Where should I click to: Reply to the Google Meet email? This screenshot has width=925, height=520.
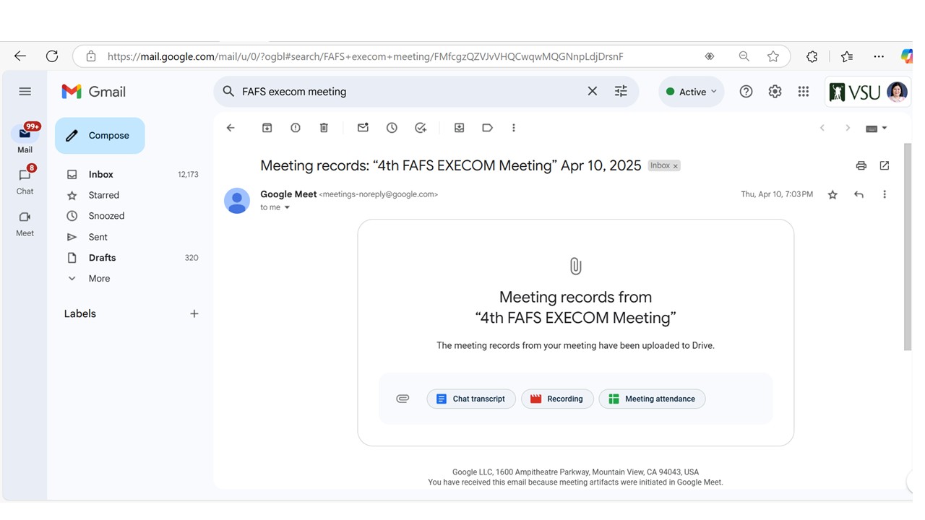(x=859, y=194)
